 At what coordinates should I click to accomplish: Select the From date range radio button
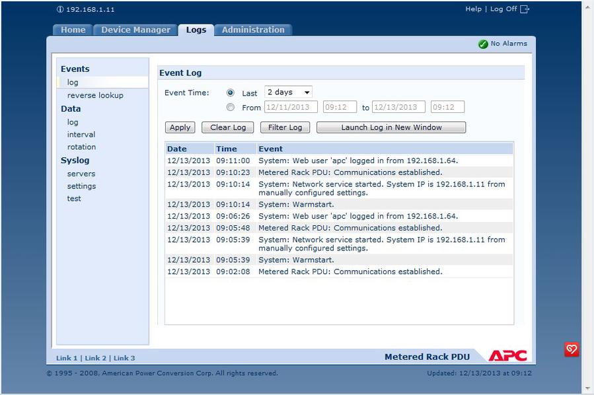[x=231, y=107]
